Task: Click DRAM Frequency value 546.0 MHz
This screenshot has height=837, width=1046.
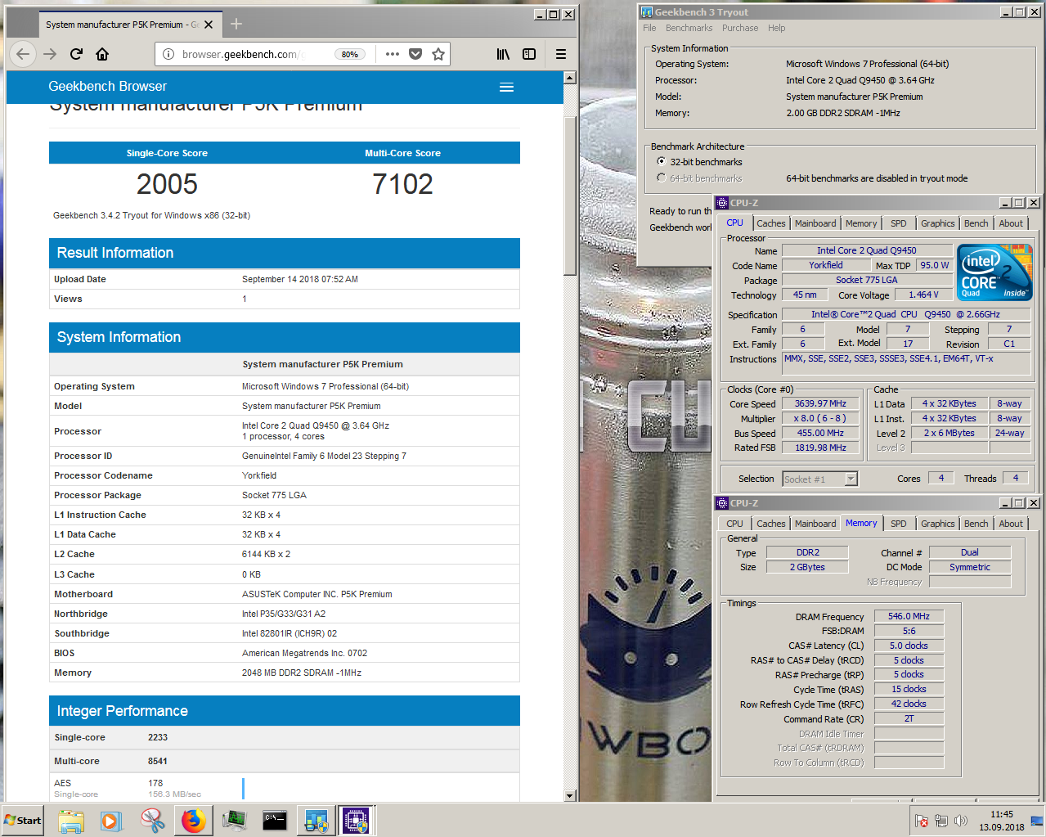Action: (x=909, y=617)
